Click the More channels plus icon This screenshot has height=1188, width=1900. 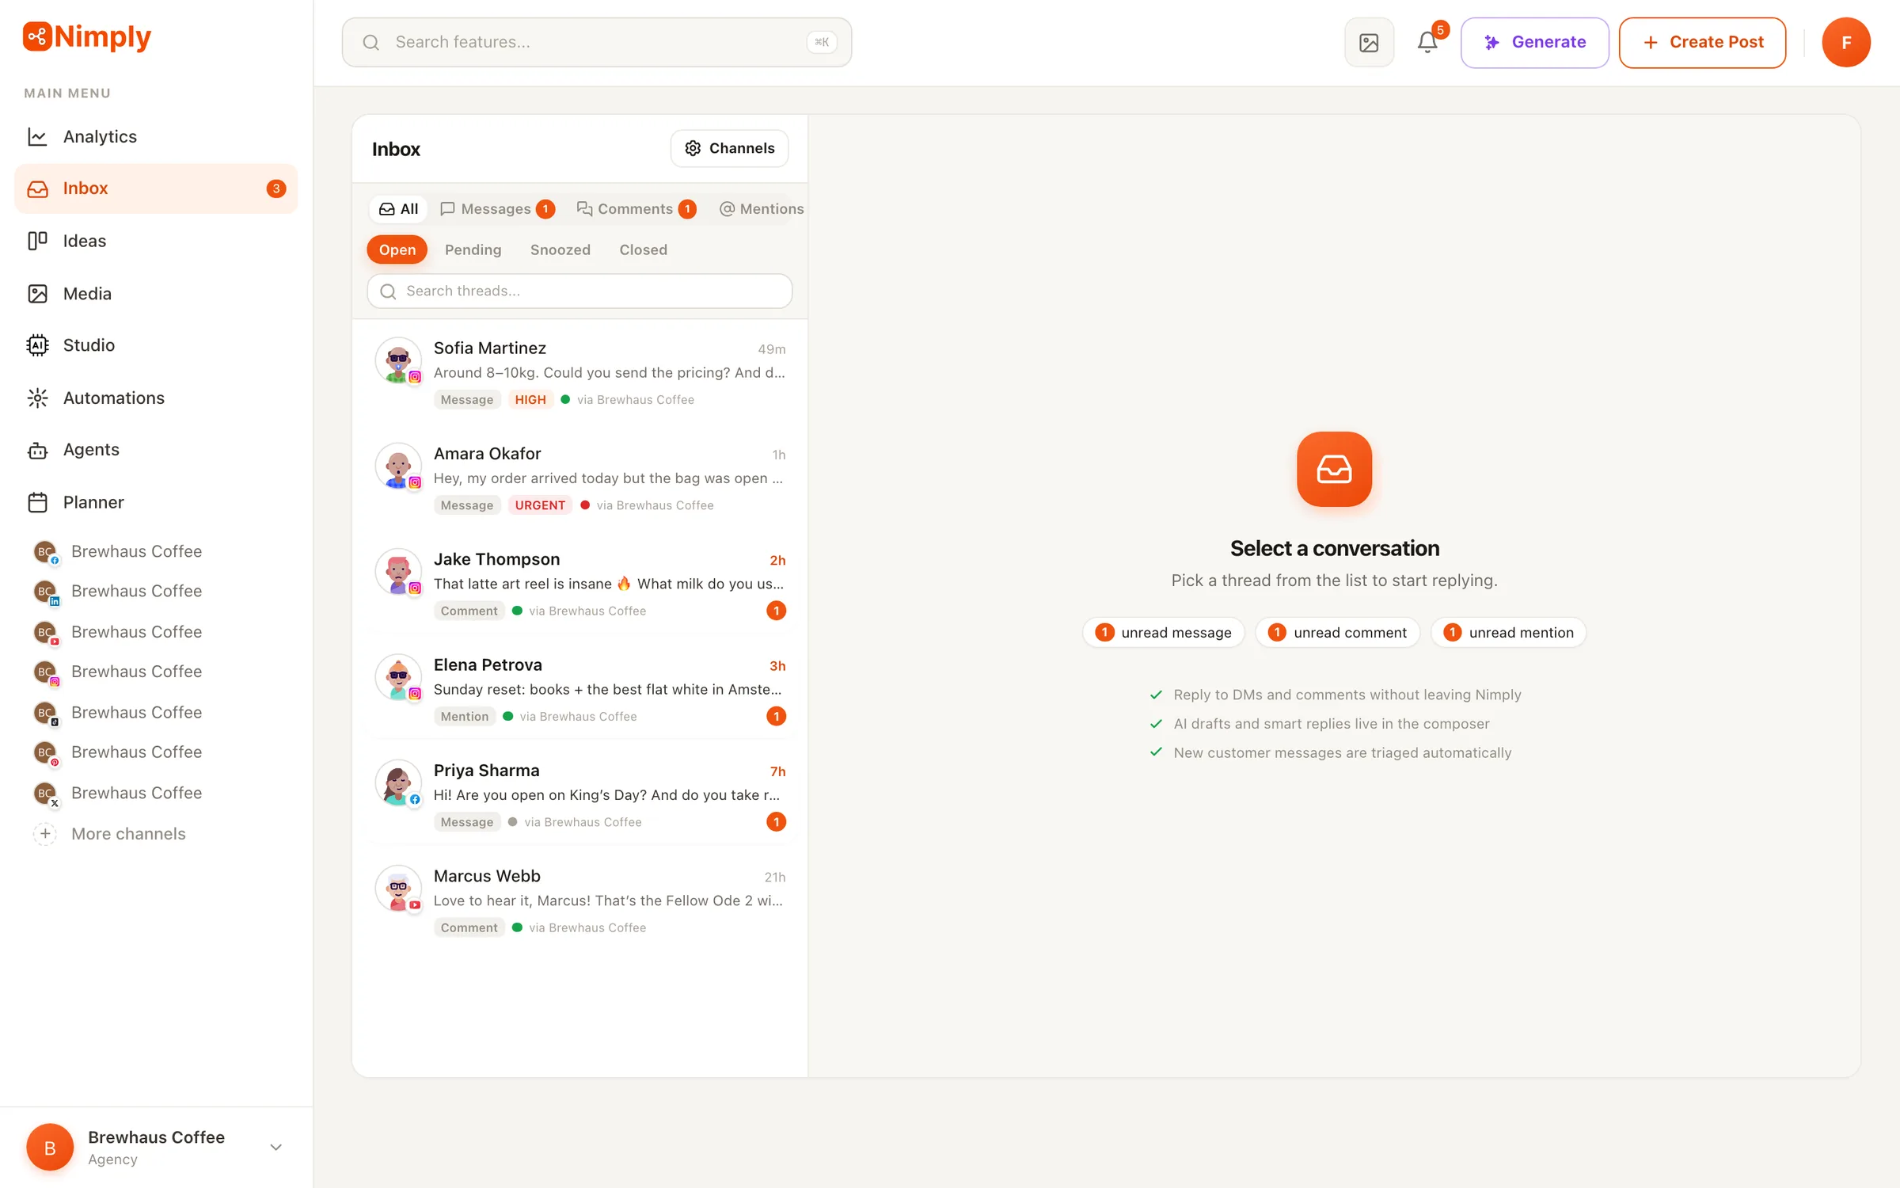(45, 834)
